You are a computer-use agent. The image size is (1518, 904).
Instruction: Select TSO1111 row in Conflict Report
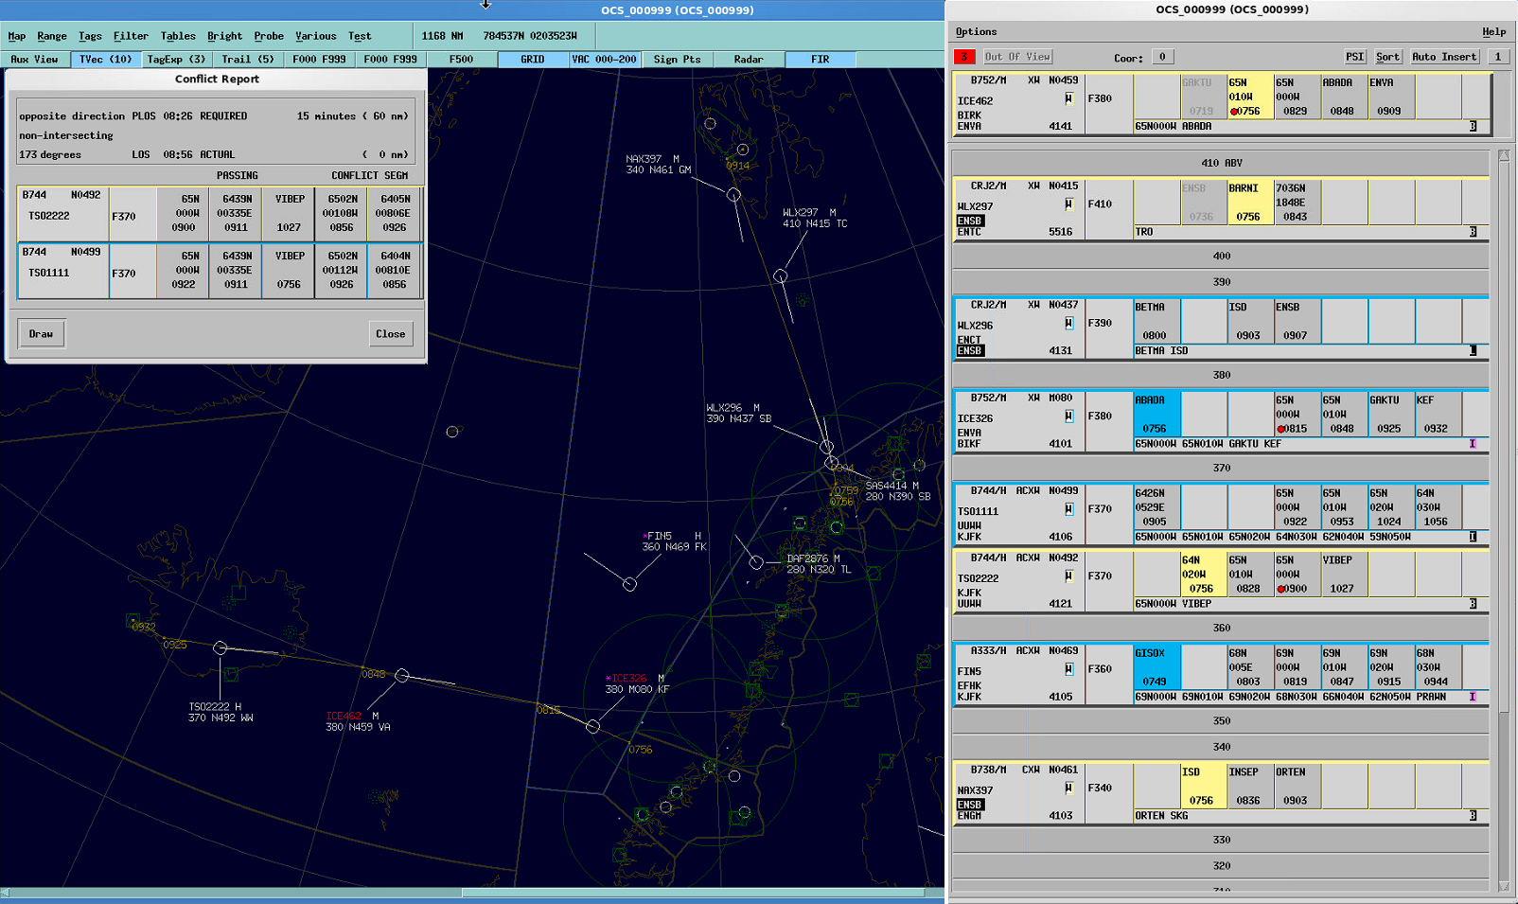point(220,271)
